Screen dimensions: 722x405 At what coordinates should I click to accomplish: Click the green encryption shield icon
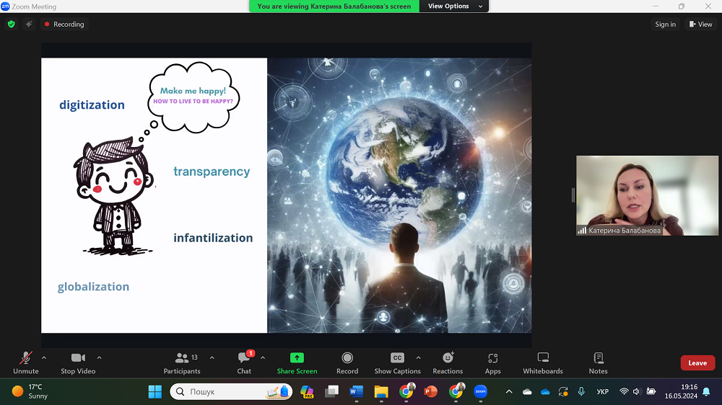coord(11,24)
